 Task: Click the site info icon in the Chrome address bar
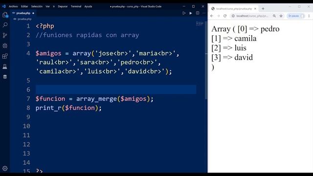click(x=233, y=16)
